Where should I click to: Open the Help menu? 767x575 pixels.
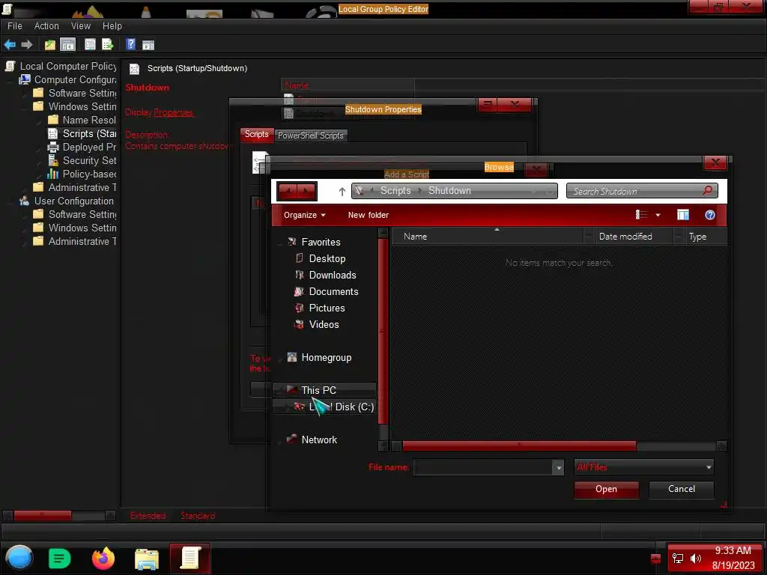[112, 26]
